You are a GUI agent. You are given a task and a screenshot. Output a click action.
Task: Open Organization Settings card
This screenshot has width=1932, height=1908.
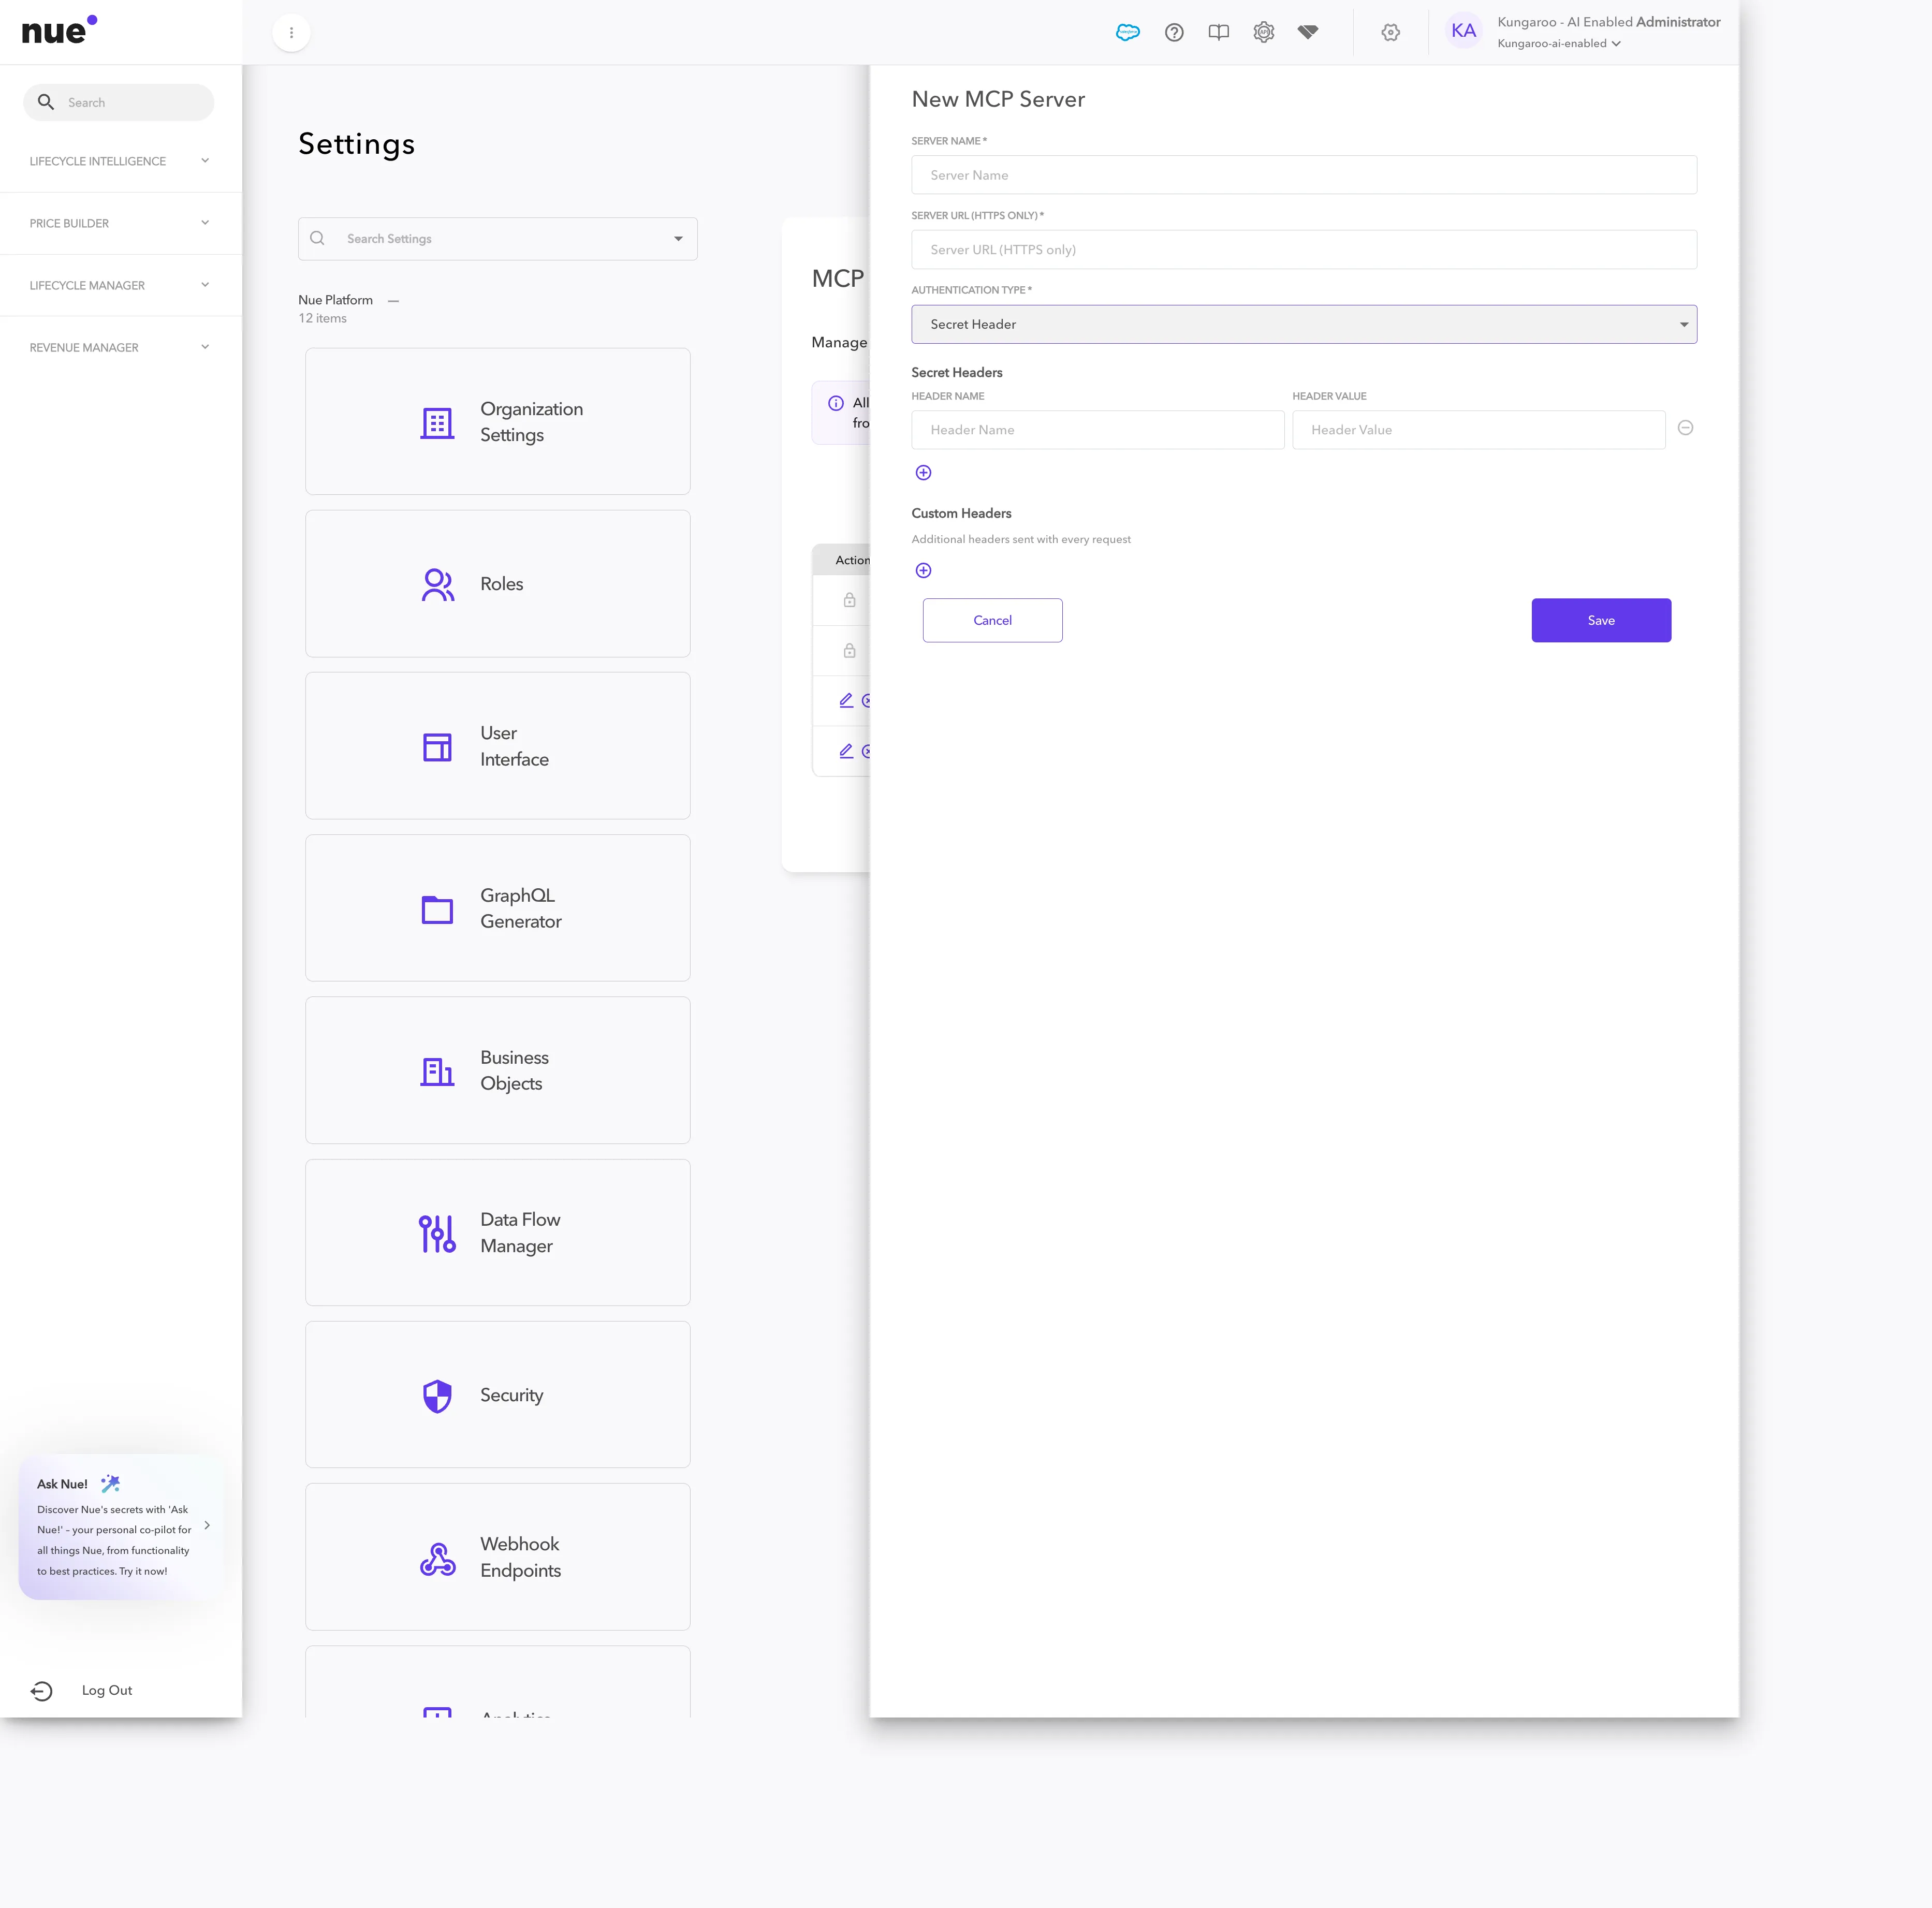coord(497,421)
